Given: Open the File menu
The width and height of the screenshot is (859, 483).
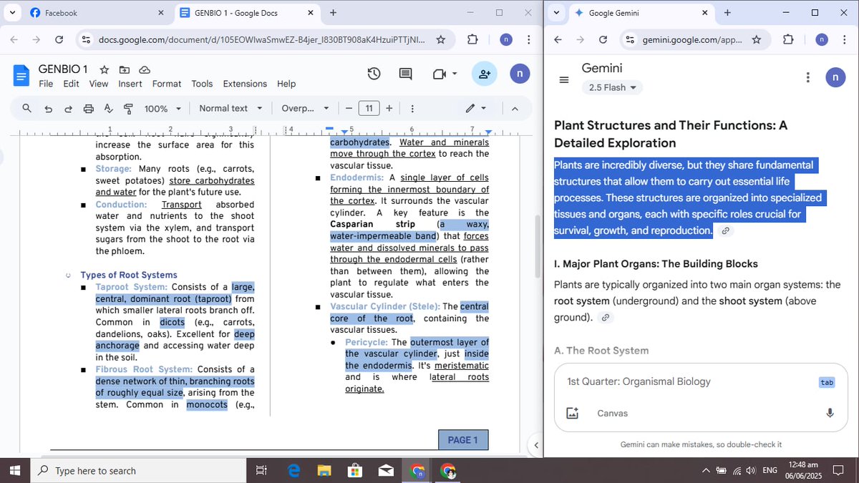Looking at the screenshot, I should tap(46, 84).
